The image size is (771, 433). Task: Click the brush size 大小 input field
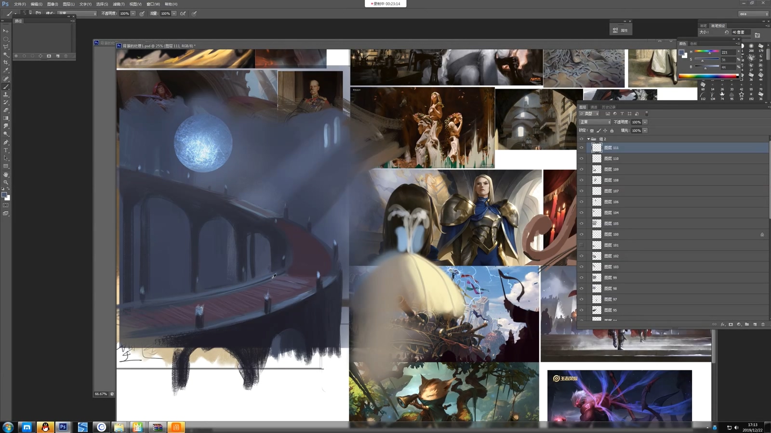point(741,32)
